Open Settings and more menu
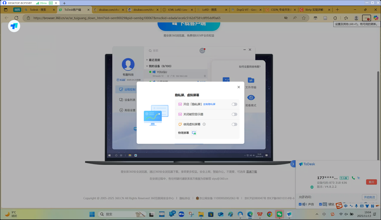Screen dimensions: 381x220 pos(366,18)
